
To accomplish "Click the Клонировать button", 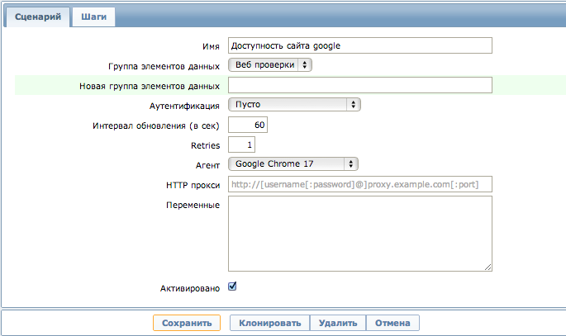I will [x=269, y=323].
